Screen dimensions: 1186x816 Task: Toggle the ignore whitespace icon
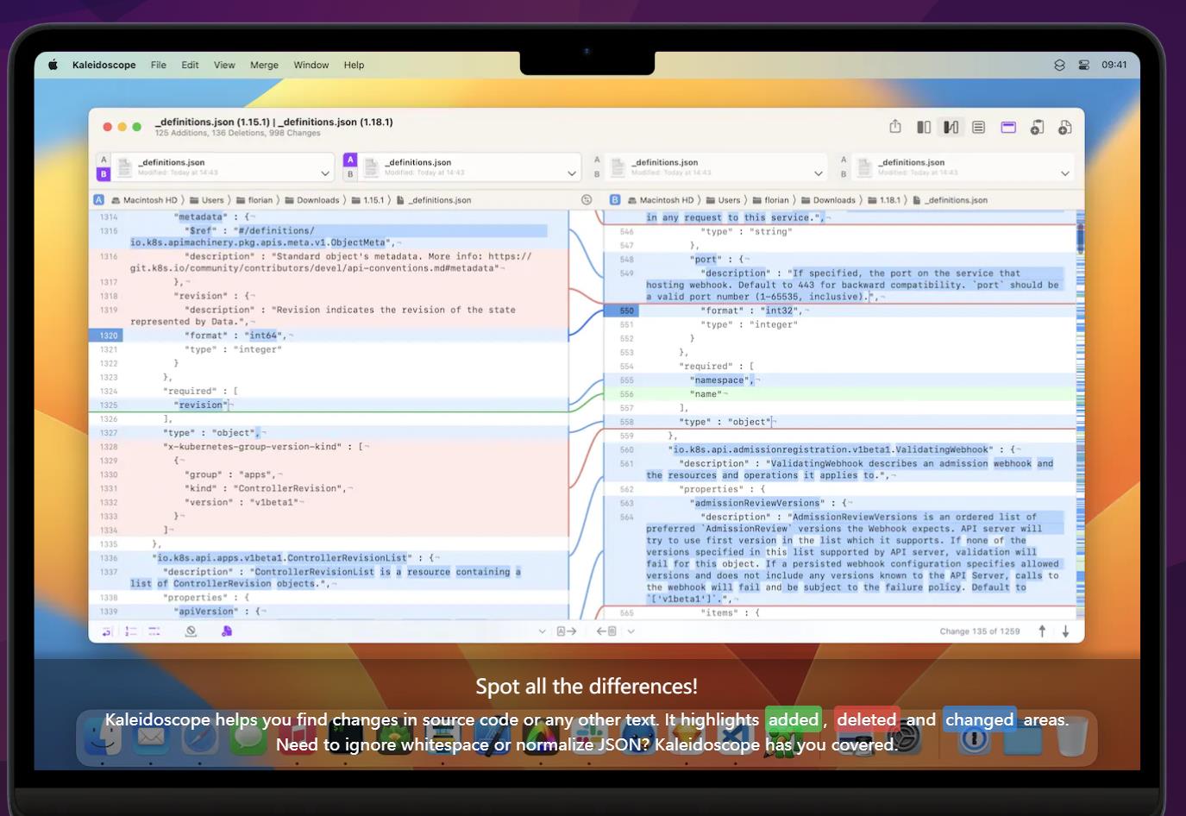point(191,631)
